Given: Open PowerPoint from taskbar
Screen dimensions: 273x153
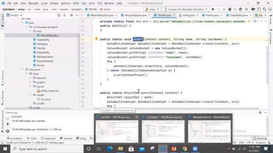Looking at the screenshot, I should click(174, 149).
